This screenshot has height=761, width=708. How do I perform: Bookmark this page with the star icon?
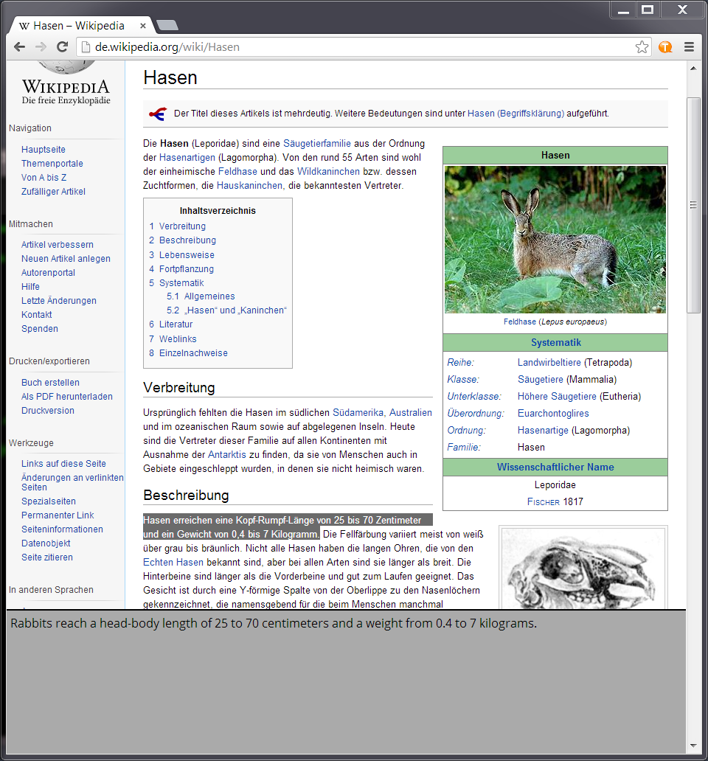642,47
